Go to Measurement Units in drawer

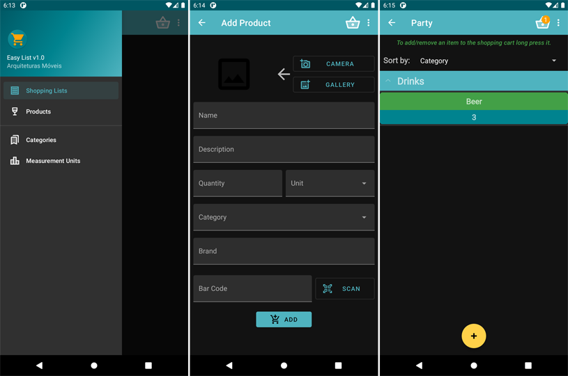(x=53, y=161)
